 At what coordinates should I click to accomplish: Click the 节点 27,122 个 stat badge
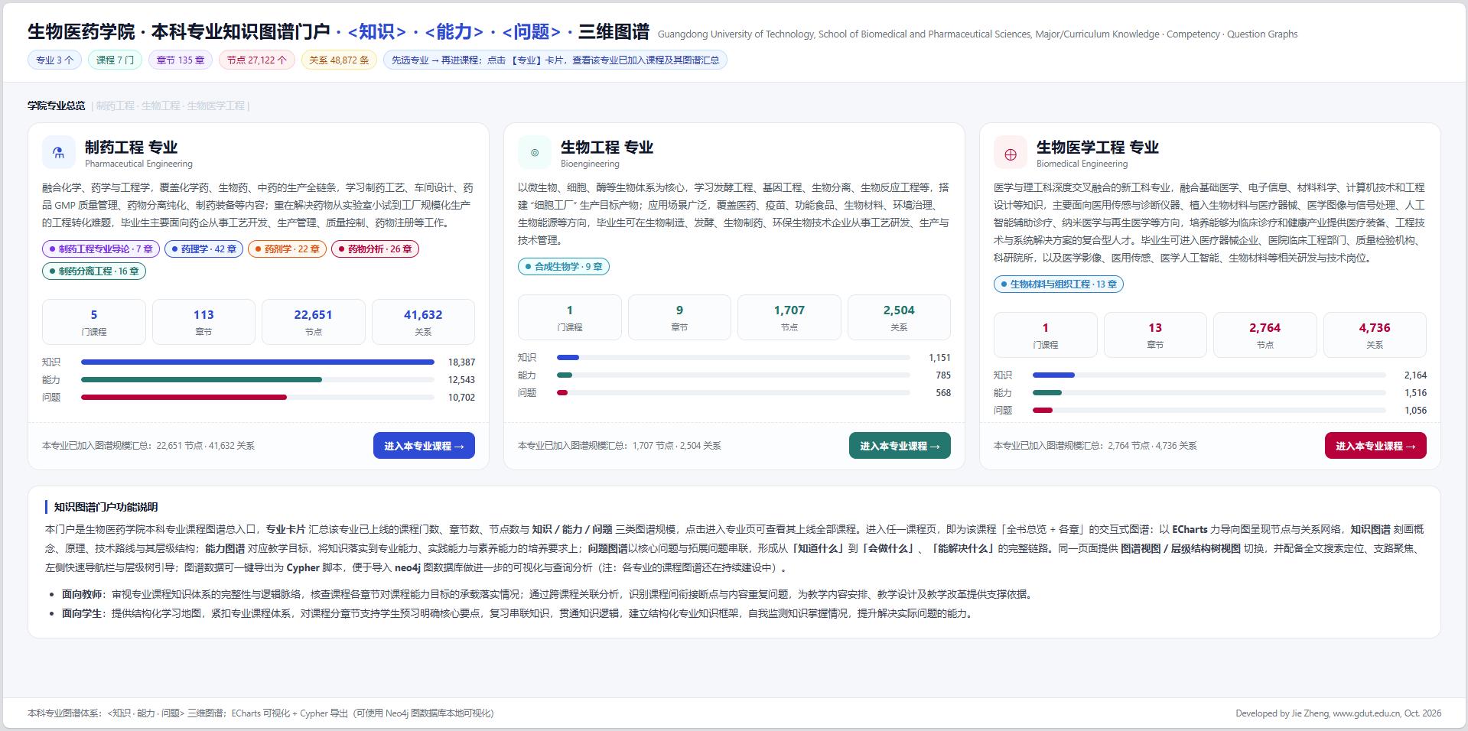257,60
